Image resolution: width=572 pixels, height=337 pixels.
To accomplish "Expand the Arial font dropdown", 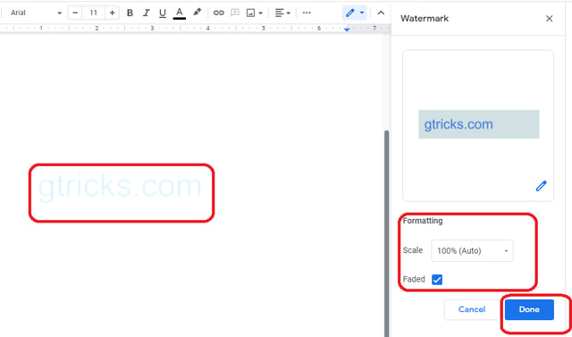I will click(36, 13).
